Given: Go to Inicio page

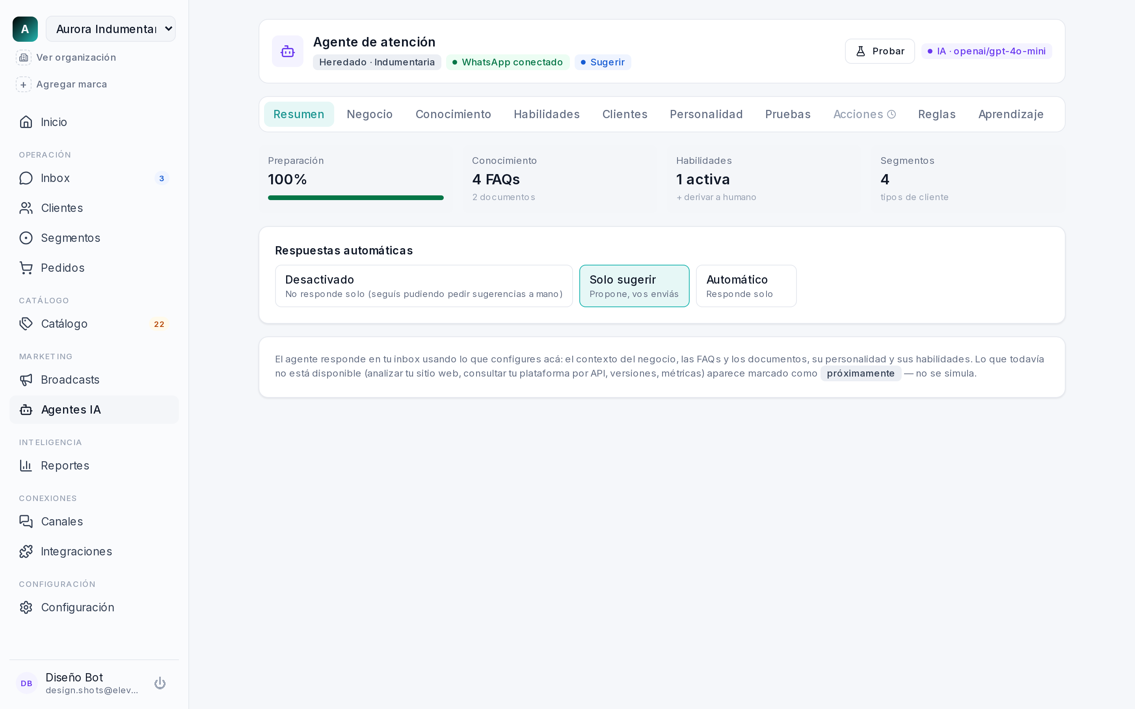Looking at the screenshot, I should click(x=94, y=122).
